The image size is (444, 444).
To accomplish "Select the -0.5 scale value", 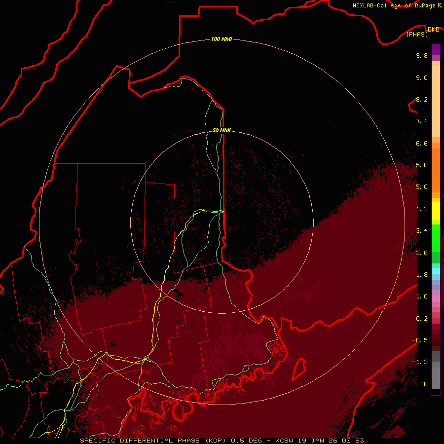I will [420, 340].
